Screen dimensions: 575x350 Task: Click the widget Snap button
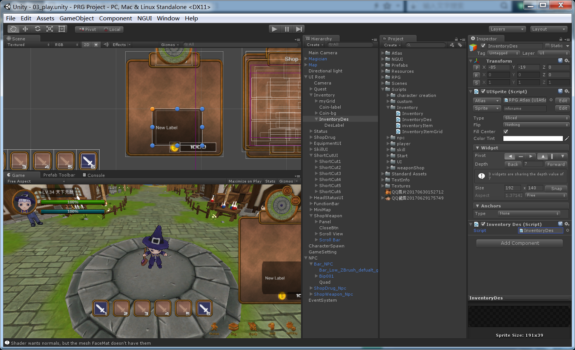coord(557,189)
